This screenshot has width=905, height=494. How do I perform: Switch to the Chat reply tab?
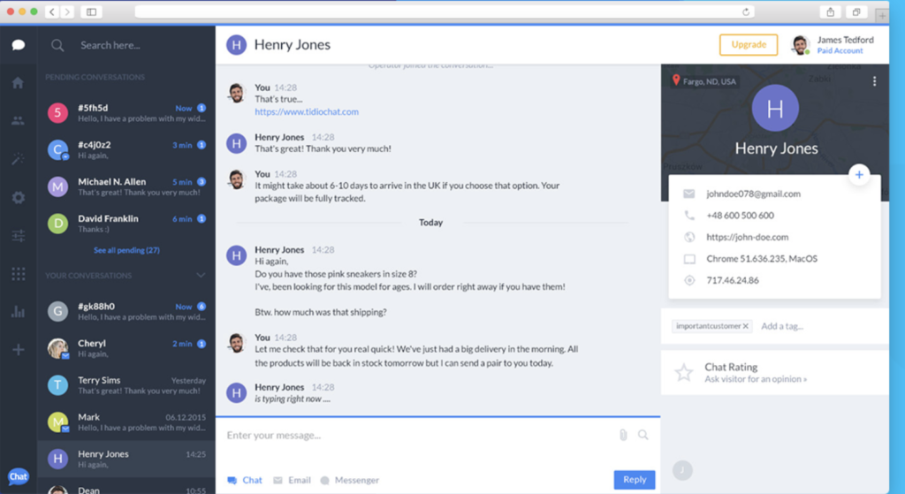(245, 480)
